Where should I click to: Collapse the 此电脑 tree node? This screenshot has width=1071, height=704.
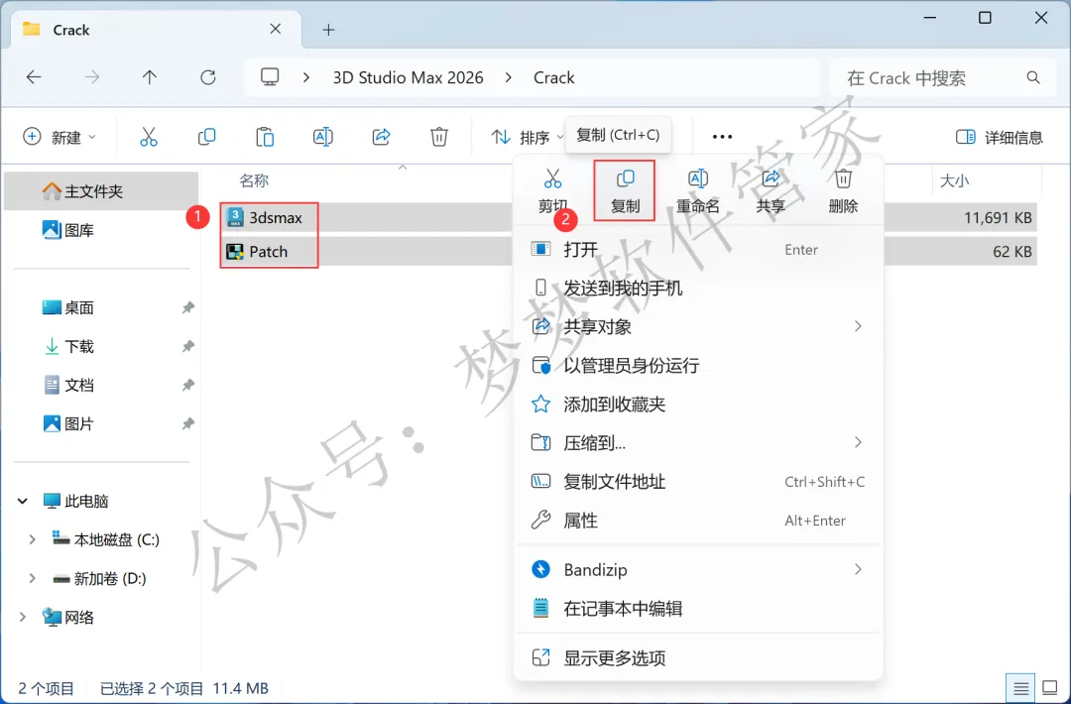coord(23,501)
